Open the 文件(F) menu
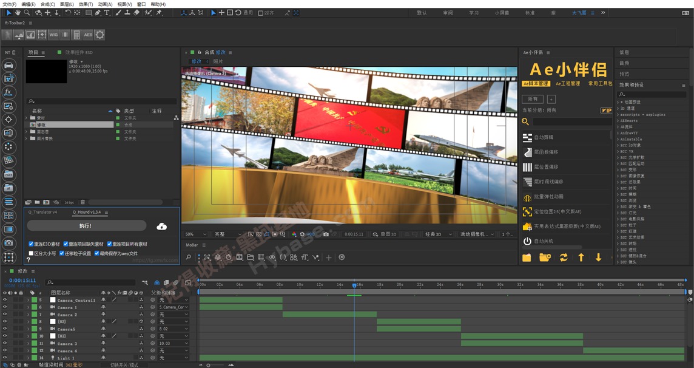This screenshot has width=694, height=368. pyautogui.click(x=9, y=4)
